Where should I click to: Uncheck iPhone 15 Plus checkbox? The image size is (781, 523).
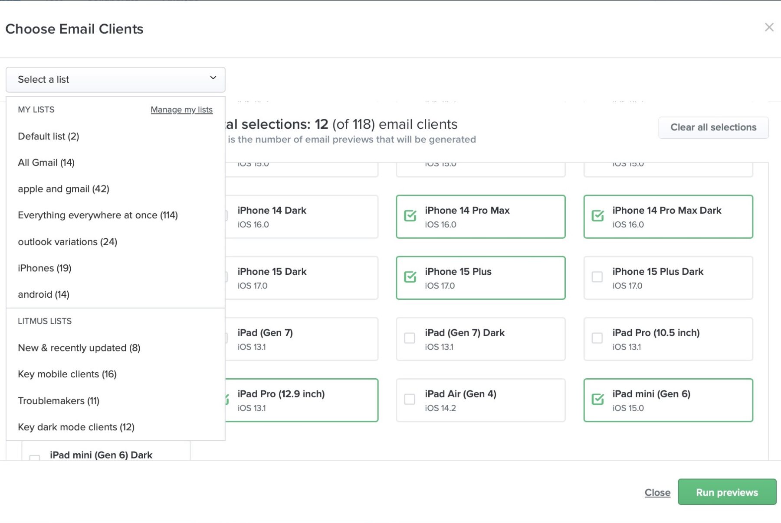[410, 276]
